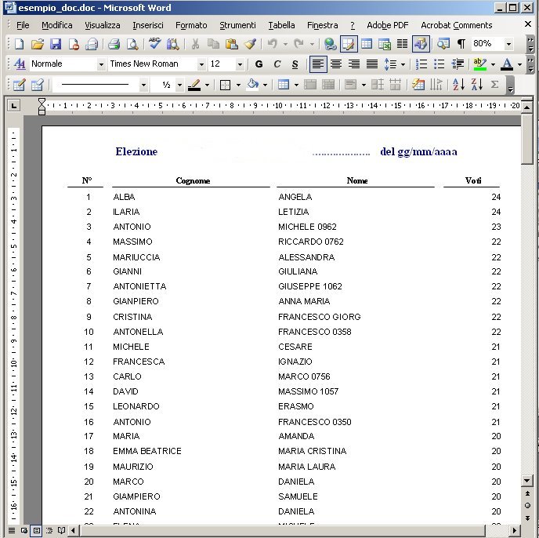Expand the highlight color dropdown arrow
539x538 pixels.
click(493, 64)
